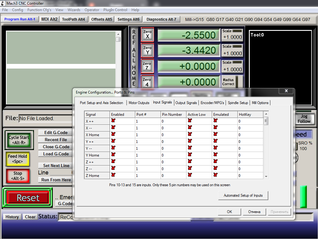Open the Config menu
Image resolution: width=318 pixels, height=239 pixels.
[17, 10]
